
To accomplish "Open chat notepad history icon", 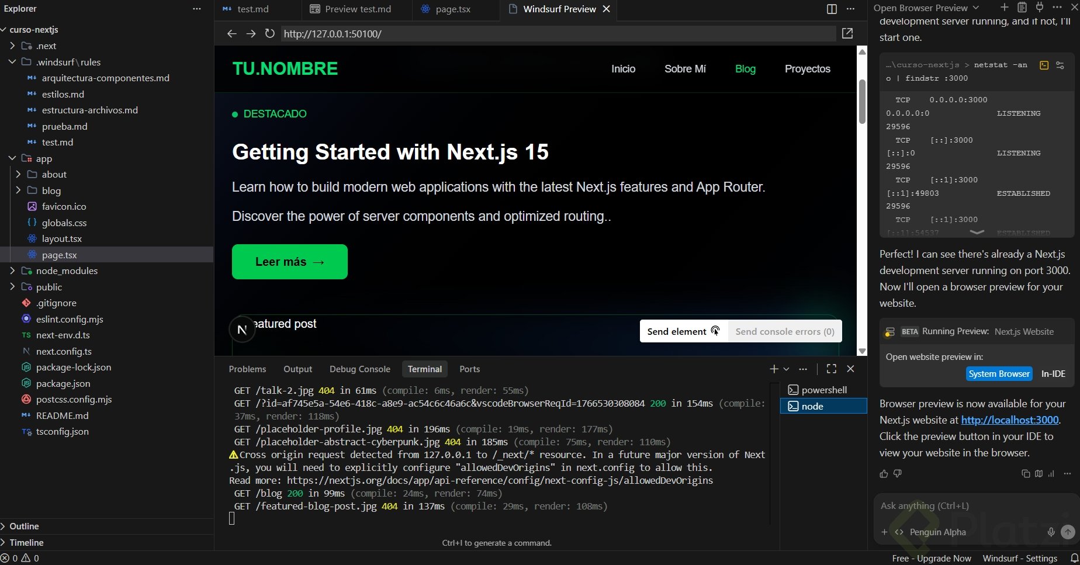I will tap(1022, 8).
